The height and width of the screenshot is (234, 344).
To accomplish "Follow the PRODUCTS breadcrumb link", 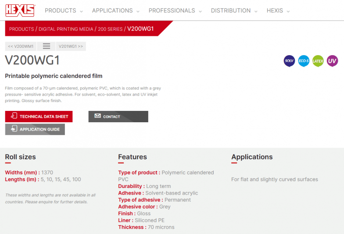I will point(21,29).
